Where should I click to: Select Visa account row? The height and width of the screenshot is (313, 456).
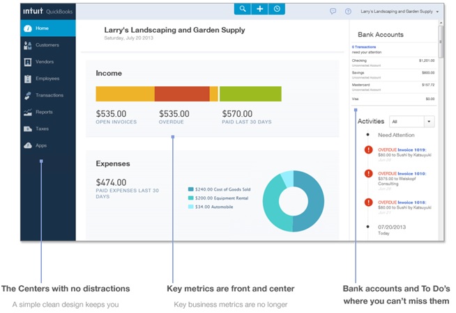(x=393, y=99)
